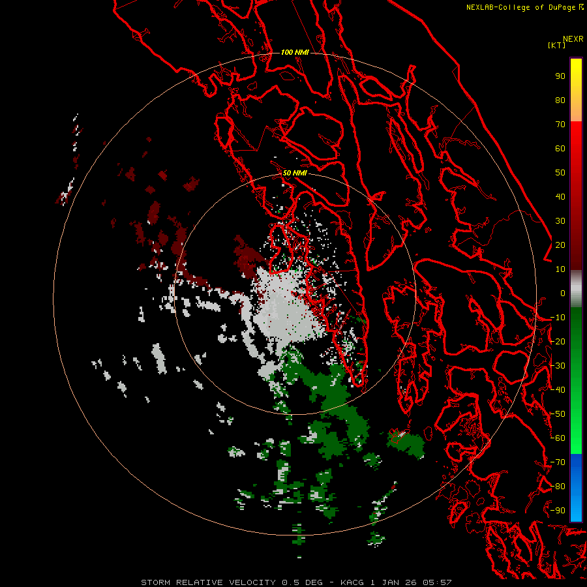Click the NEXR label above the color scale
Viewport: 587px width, 587px height.
point(573,39)
